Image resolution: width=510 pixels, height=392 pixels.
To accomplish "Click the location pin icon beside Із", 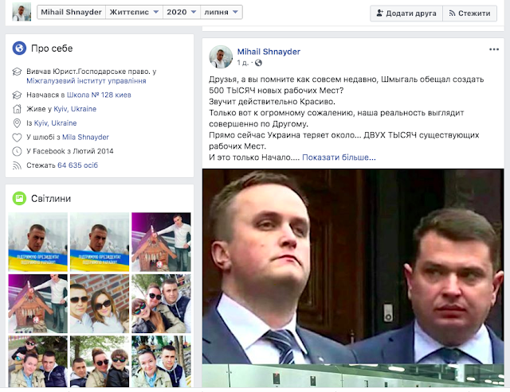I will [x=17, y=123].
